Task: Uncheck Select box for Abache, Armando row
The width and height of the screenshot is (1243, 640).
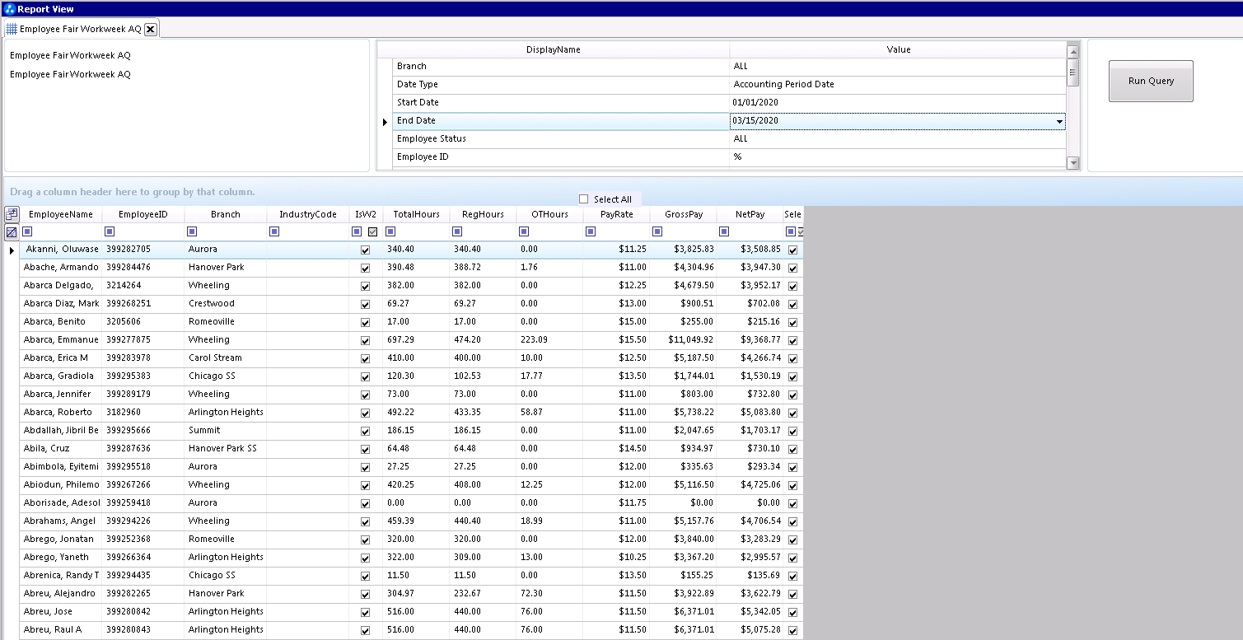Action: point(792,269)
